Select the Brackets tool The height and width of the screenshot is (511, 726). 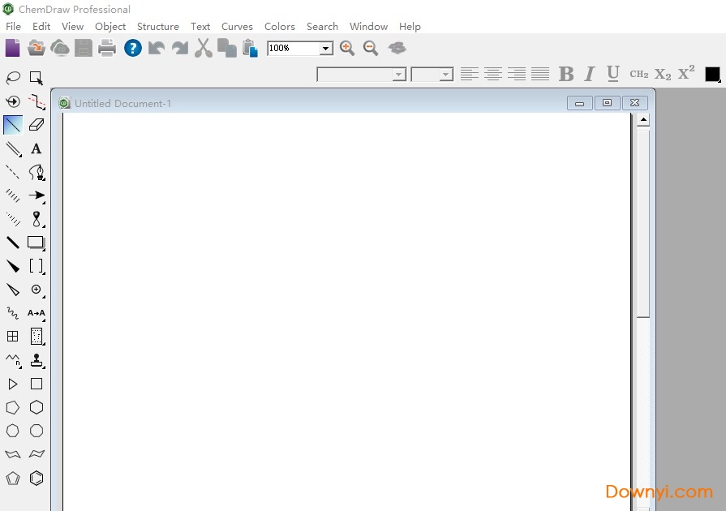click(37, 265)
